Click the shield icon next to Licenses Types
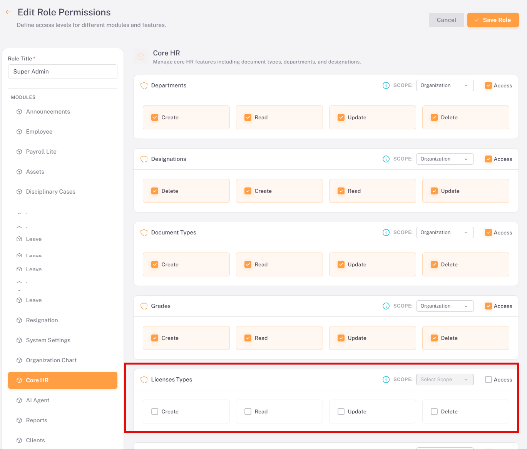527x450 pixels. click(x=144, y=380)
